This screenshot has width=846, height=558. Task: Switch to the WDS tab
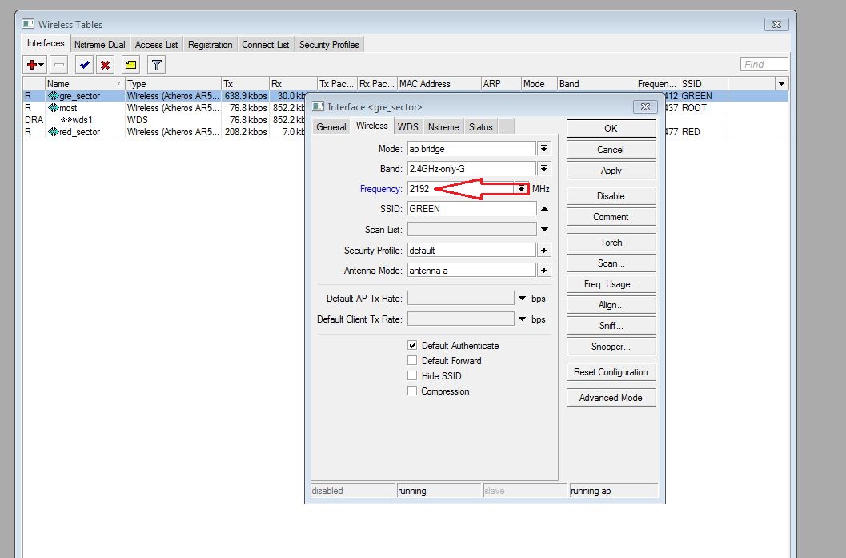407,127
